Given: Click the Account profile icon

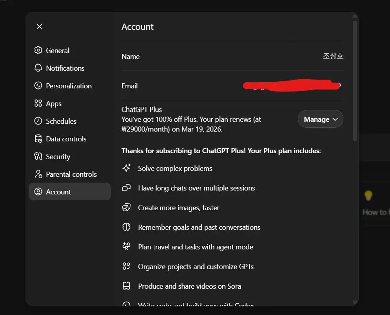Looking at the screenshot, I should coord(38,192).
